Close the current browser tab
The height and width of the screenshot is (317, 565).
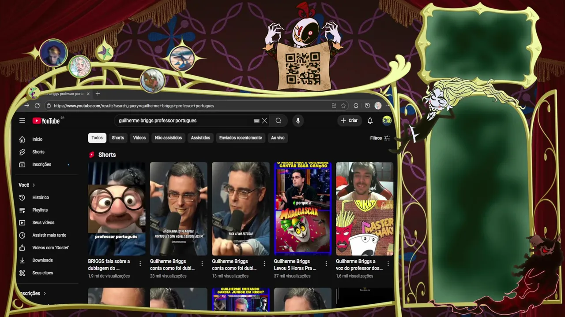coord(88,94)
